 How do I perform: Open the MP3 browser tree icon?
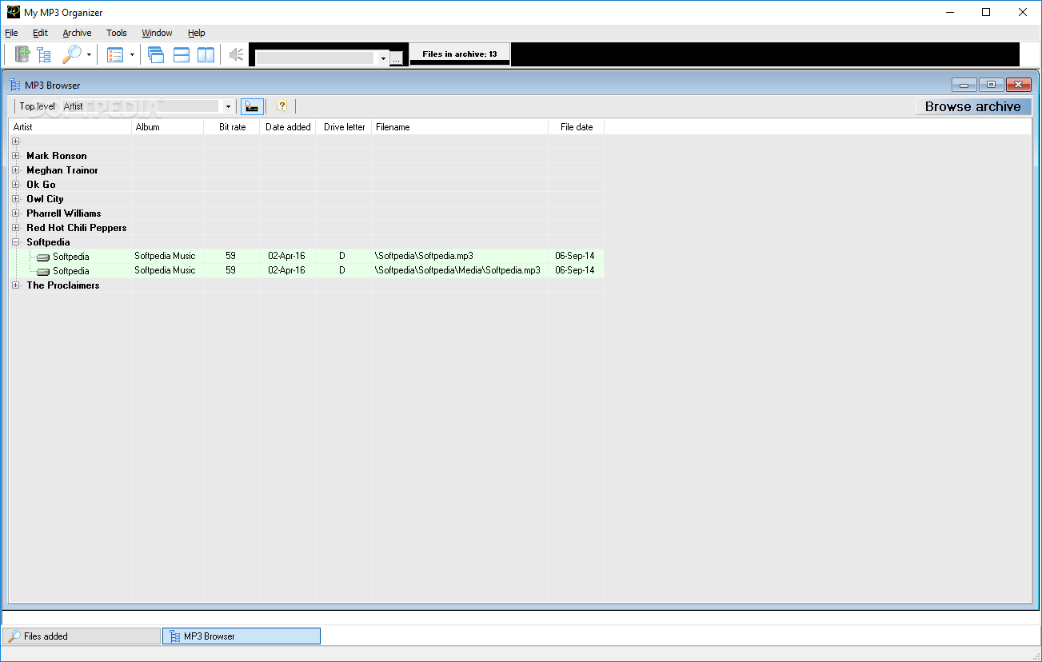pyautogui.click(x=44, y=55)
